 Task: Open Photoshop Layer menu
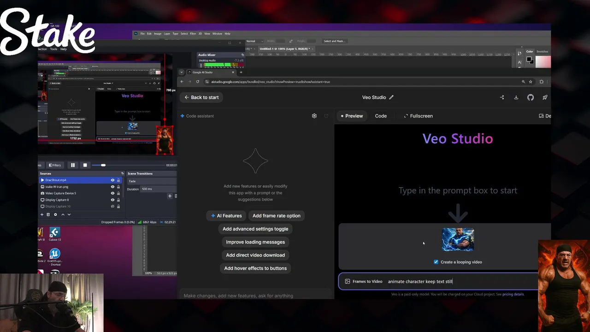click(167, 34)
